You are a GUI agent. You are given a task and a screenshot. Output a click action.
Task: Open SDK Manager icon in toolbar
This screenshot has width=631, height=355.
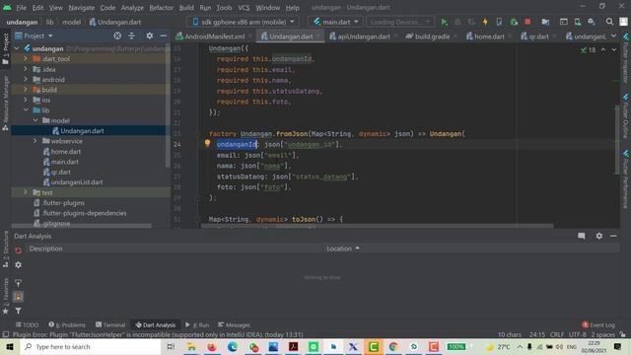click(592, 22)
